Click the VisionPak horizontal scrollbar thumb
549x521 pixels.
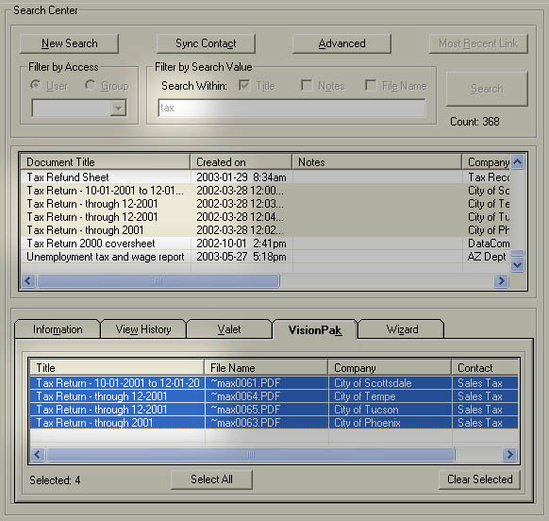(x=251, y=454)
